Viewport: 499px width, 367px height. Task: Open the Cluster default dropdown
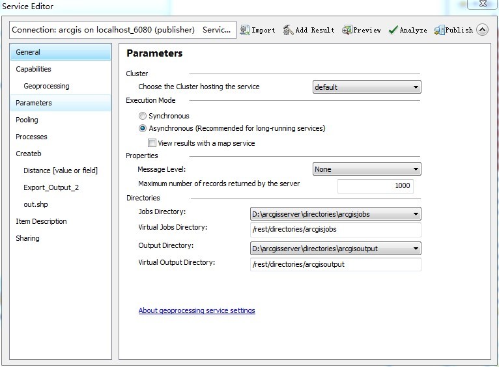tap(367, 87)
